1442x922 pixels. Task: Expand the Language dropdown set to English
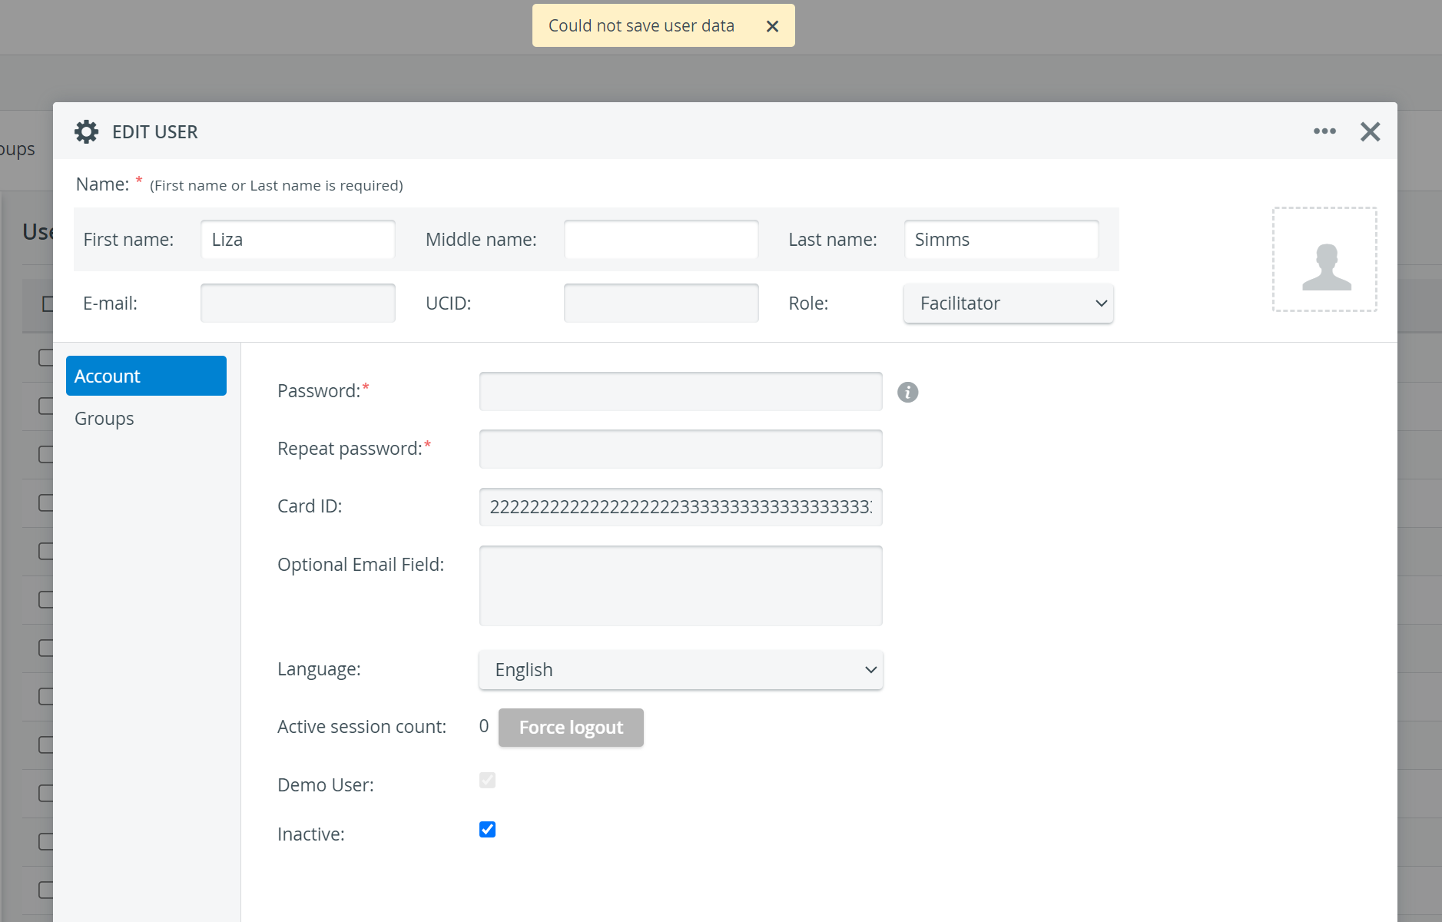[681, 670]
